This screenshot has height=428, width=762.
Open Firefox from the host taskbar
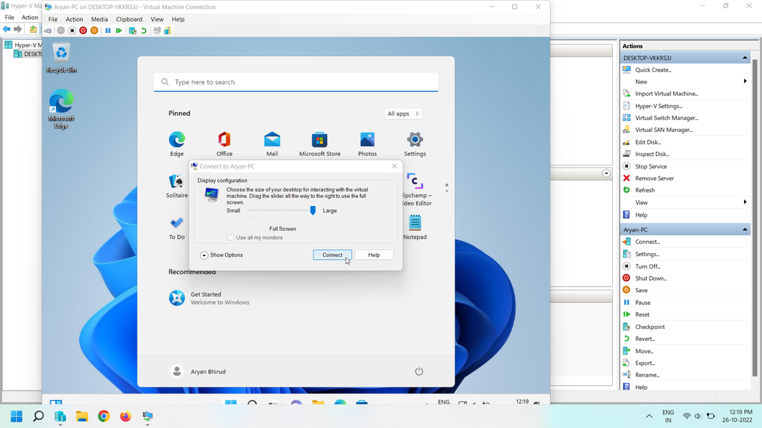coord(125,417)
